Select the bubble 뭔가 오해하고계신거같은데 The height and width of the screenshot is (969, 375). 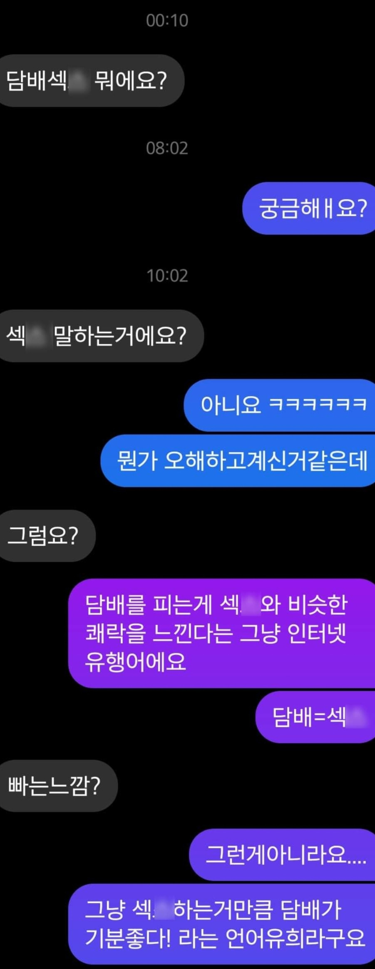point(238,461)
